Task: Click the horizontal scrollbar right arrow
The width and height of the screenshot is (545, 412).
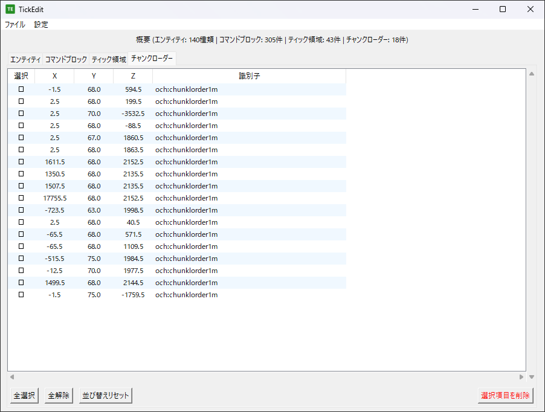Action: 521,377
